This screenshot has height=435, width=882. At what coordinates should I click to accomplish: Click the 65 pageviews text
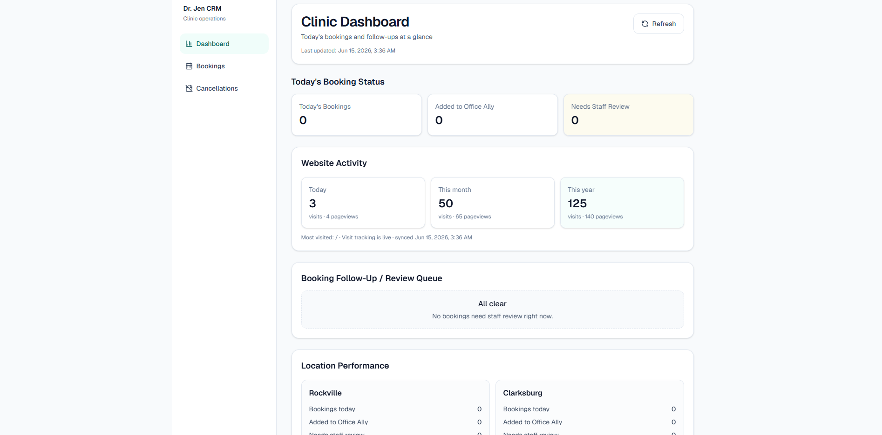coord(473,217)
